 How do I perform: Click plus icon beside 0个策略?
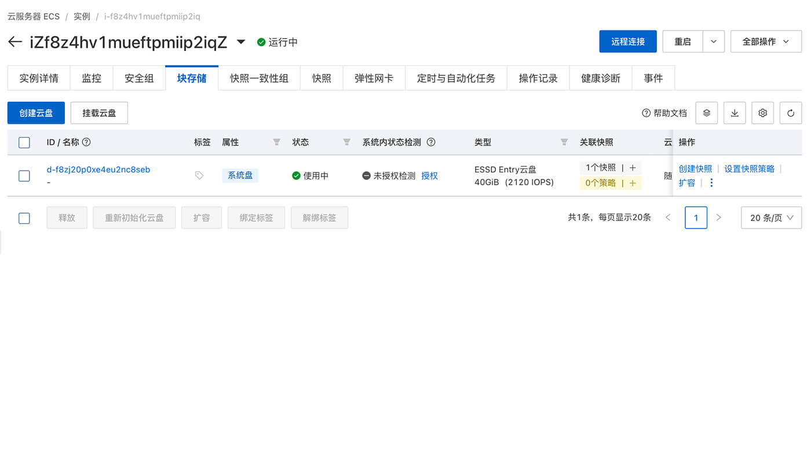(x=633, y=183)
